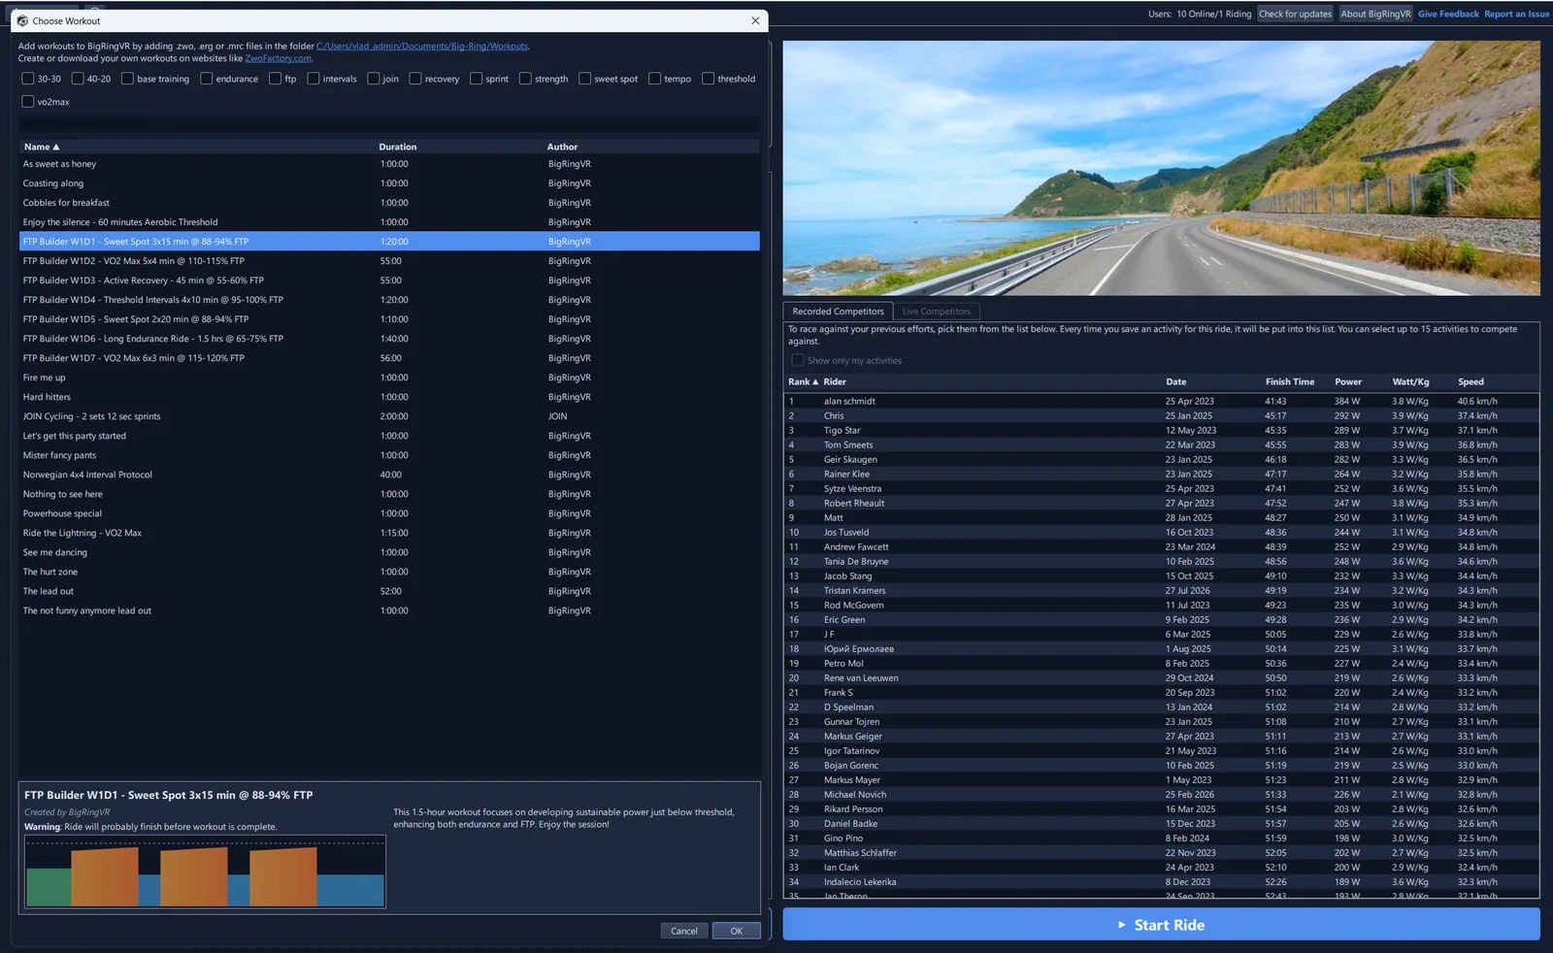1553x953 pixels.
Task: Click Check for updates button
Action: (x=1295, y=14)
